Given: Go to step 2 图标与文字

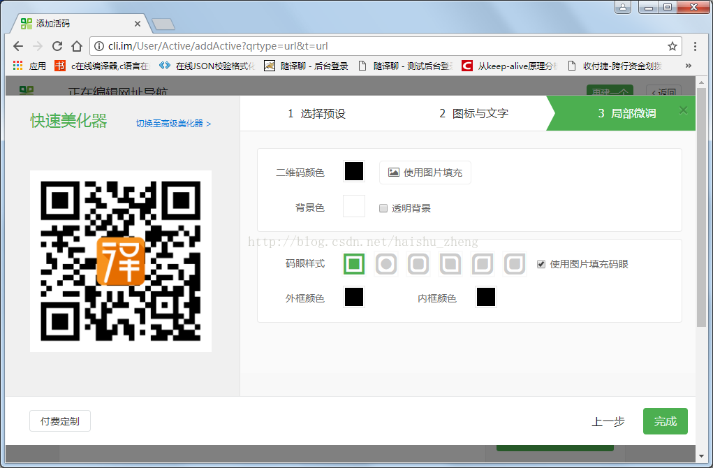Looking at the screenshot, I should (473, 114).
